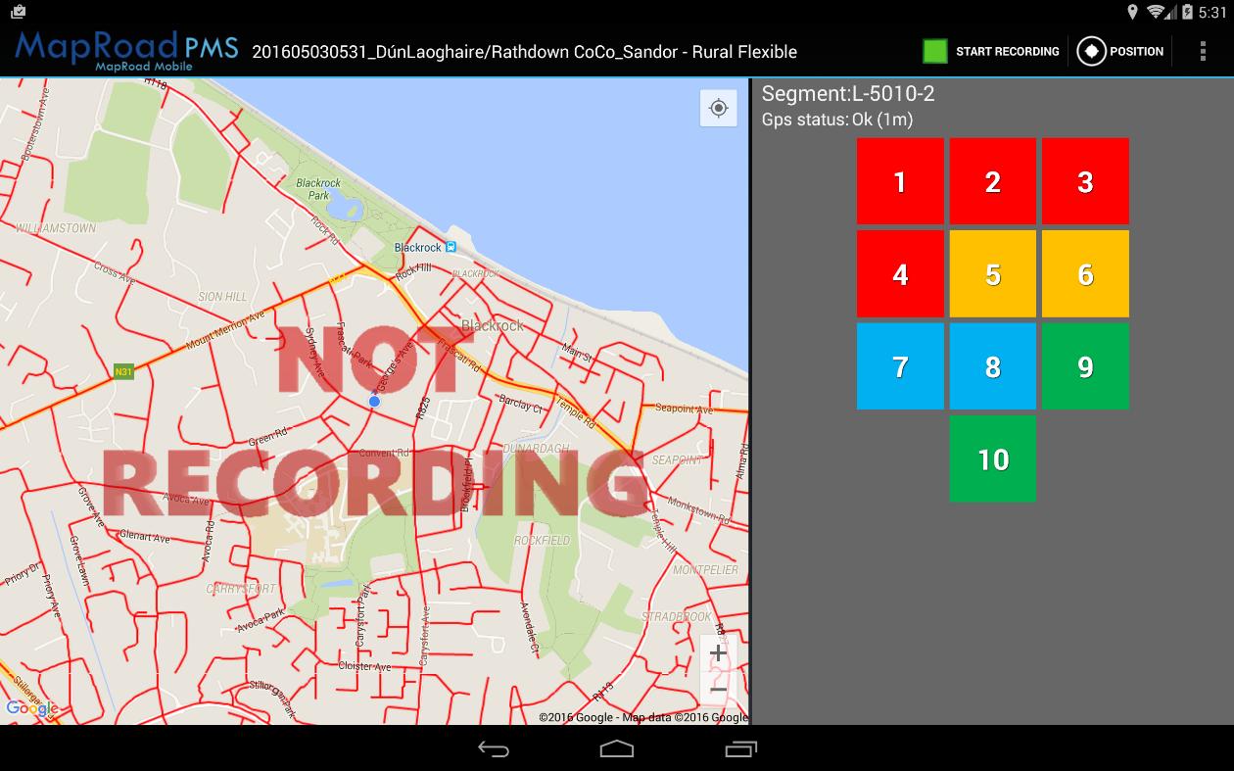The width and height of the screenshot is (1234, 771).
Task: Click the 5:31 clock
Action: 1211,12
